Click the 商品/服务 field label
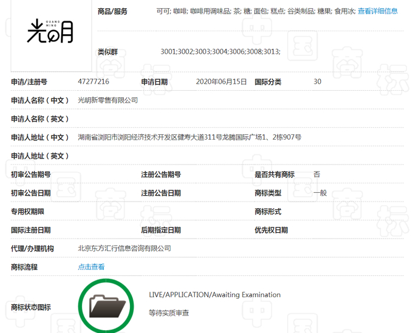This screenshot has height=333, width=413. tap(112, 11)
